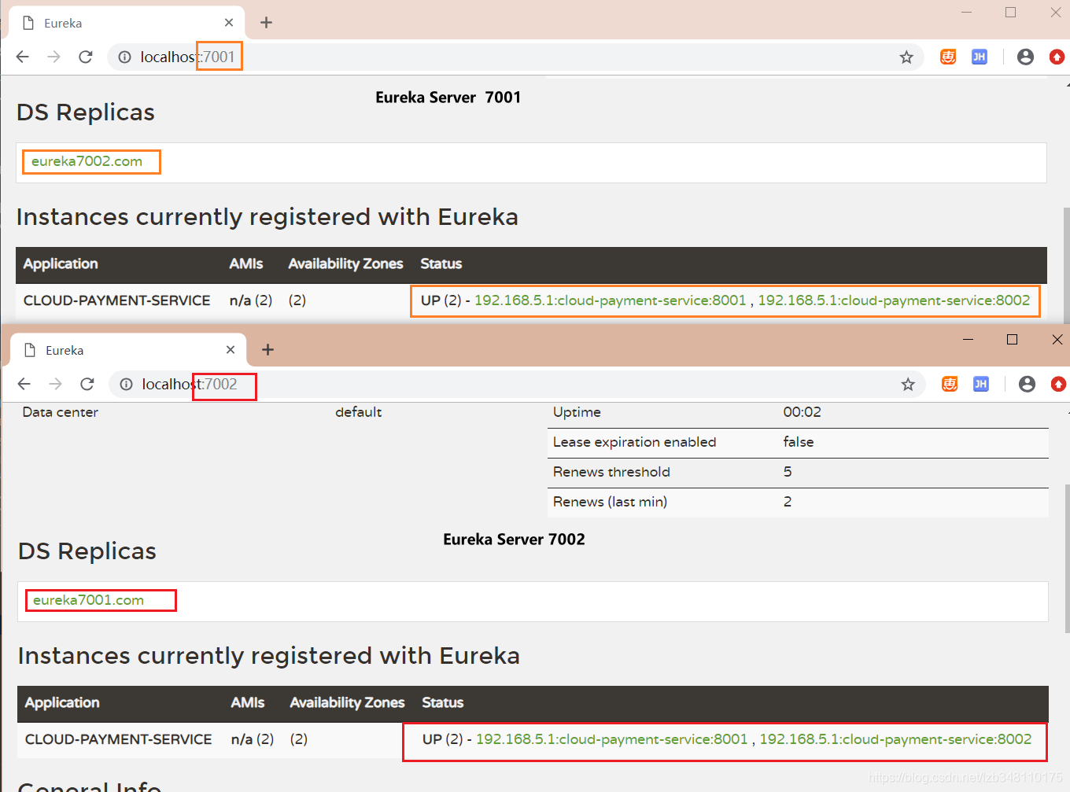Go forward in the localhost:7001 window
The image size is (1070, 792).
(x=53, y=57)
